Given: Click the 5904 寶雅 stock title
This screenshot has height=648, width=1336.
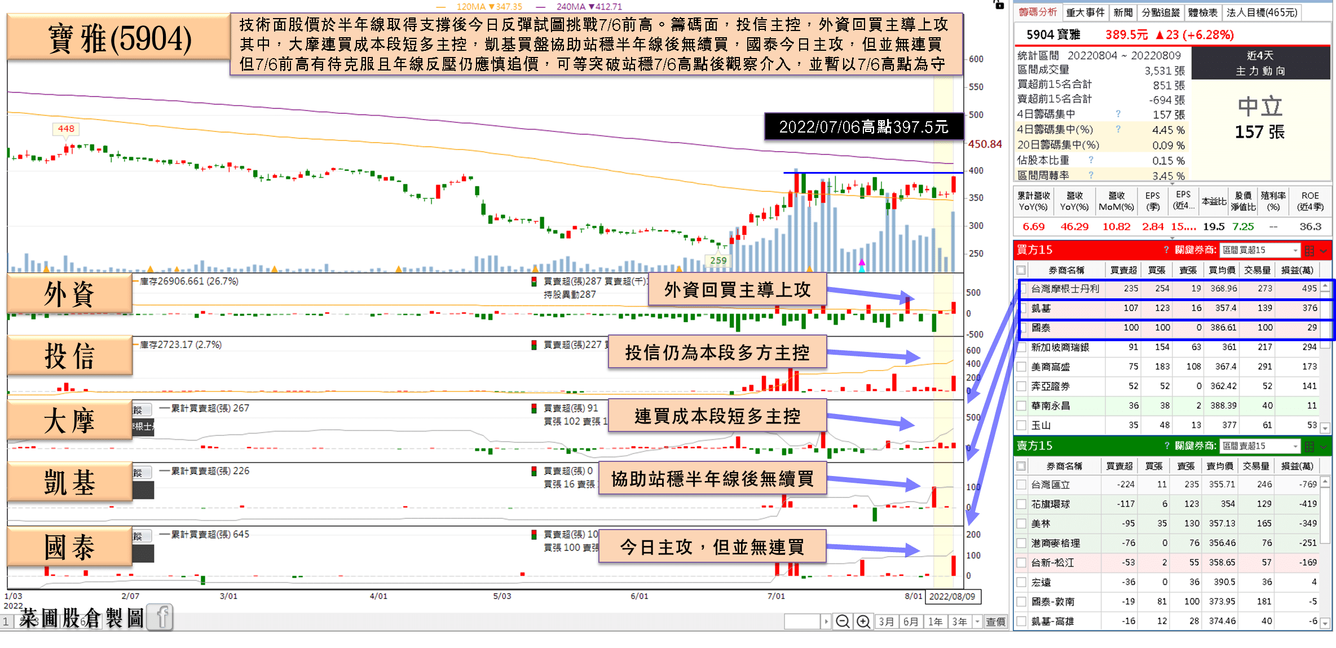Looking at the screenshot, I should point(1053,34).
